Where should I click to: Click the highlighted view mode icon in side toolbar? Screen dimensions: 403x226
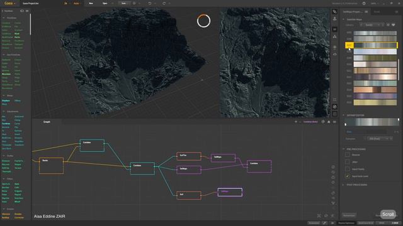(334, 30)
